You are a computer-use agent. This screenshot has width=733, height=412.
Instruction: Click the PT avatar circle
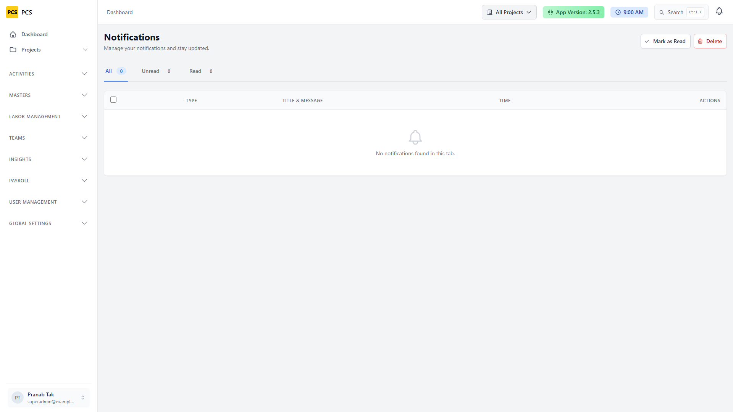(x=18, y=398)
